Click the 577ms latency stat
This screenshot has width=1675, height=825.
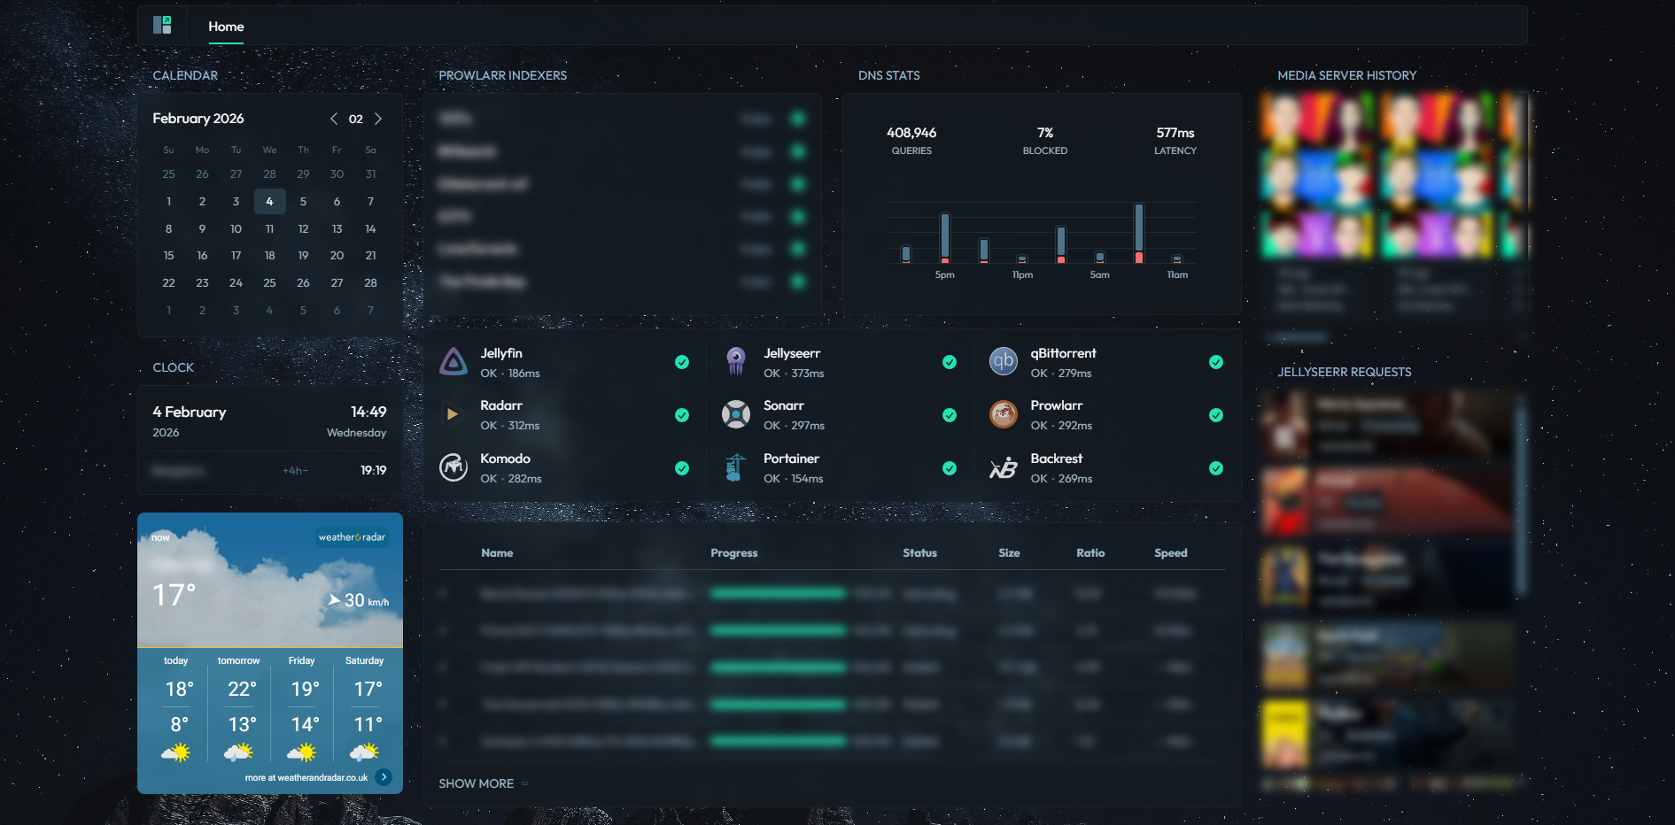point(1175,140)
